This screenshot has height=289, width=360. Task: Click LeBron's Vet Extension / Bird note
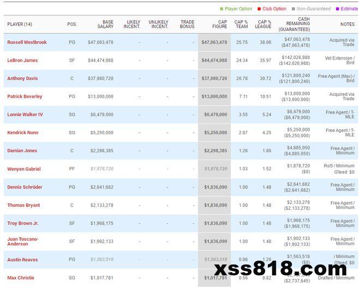click(x=340, y=61)
